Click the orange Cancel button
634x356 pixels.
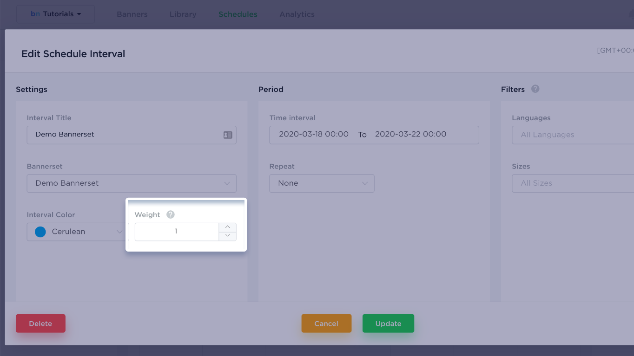point(326,324)
